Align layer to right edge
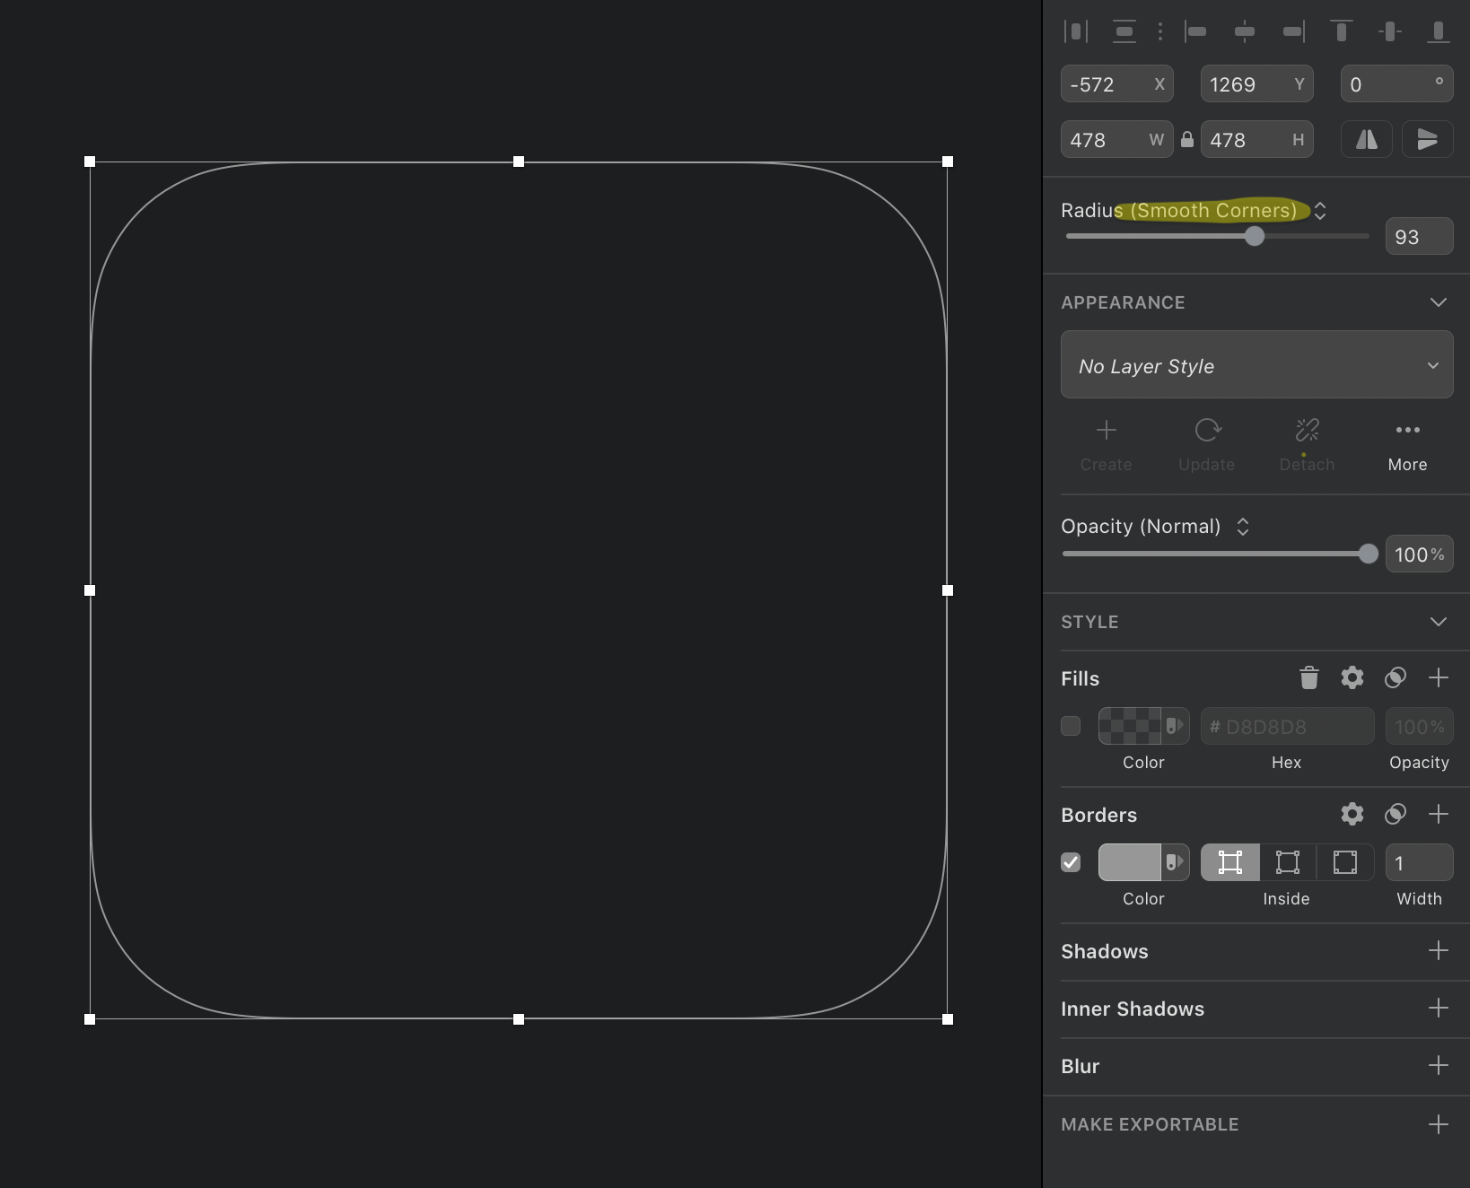This screenshot has width=1470, height=1188. tap(1293, 31)
